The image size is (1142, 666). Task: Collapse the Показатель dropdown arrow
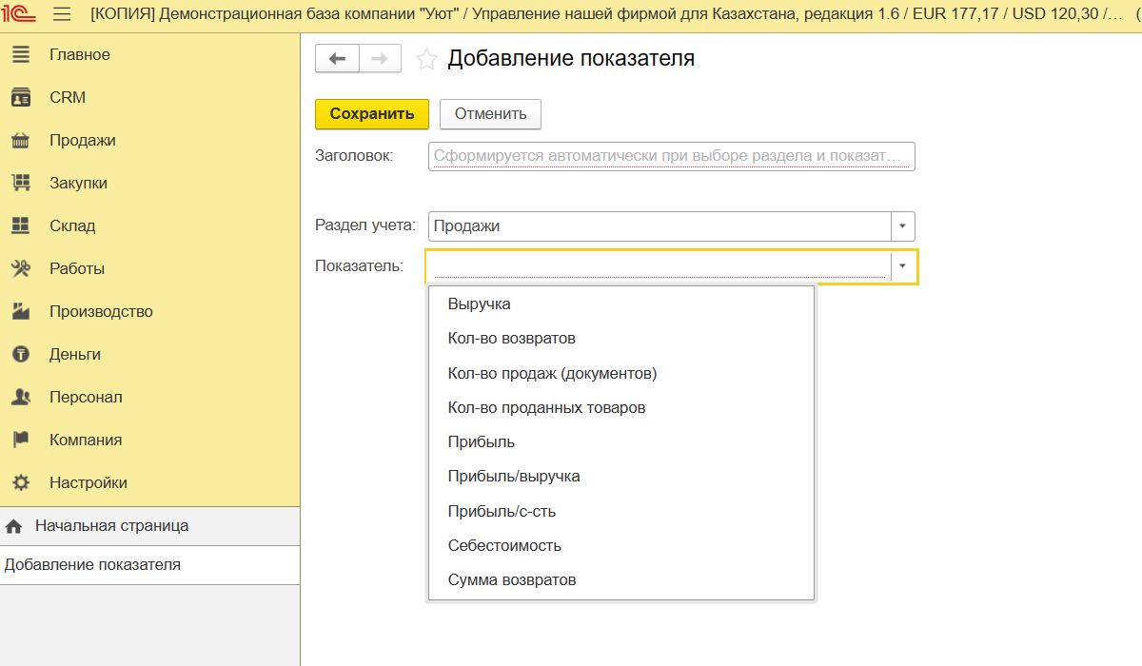coord(902,266)
